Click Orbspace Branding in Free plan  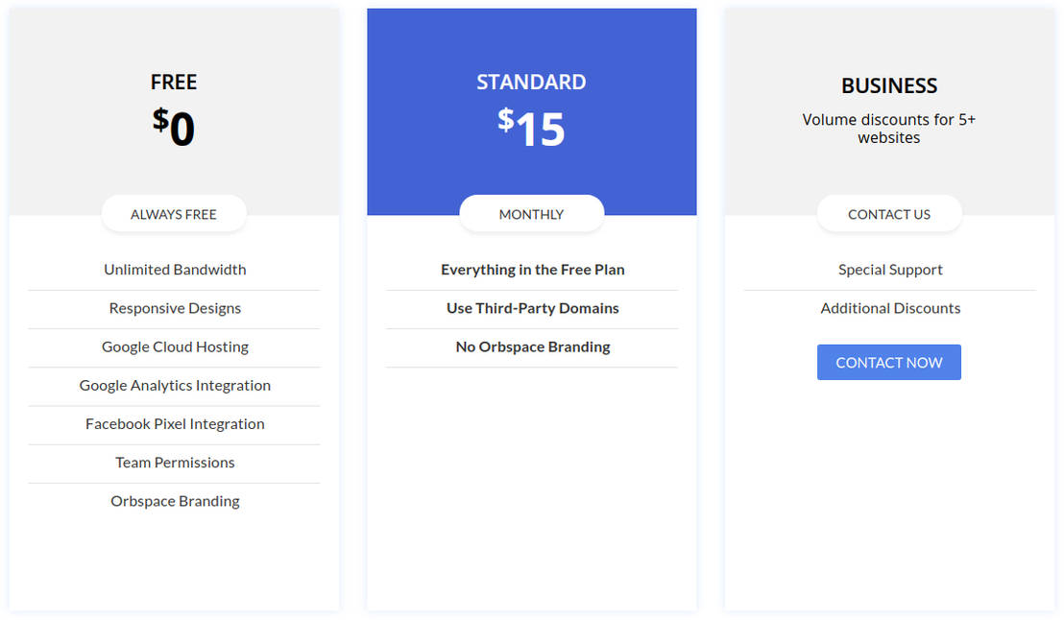(175, 501)
